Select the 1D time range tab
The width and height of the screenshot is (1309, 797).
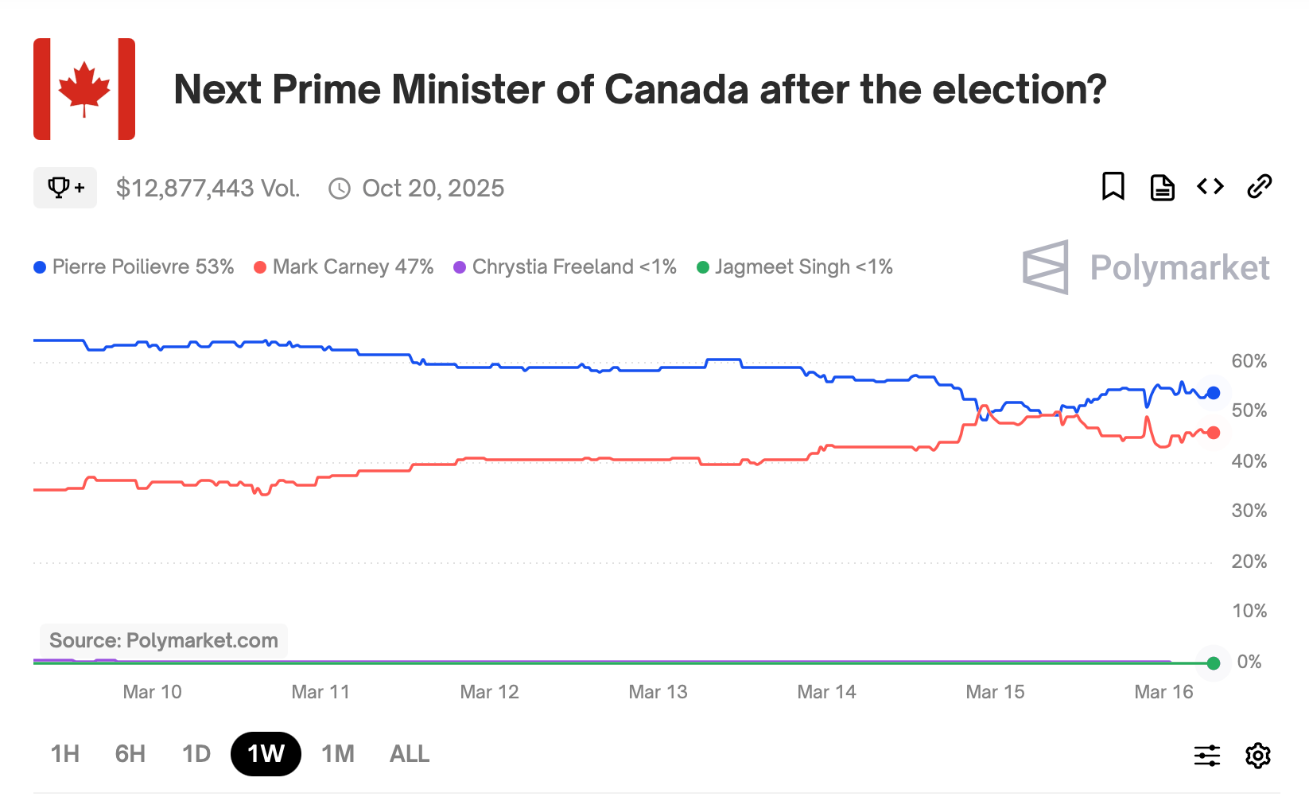click(195, 753)
